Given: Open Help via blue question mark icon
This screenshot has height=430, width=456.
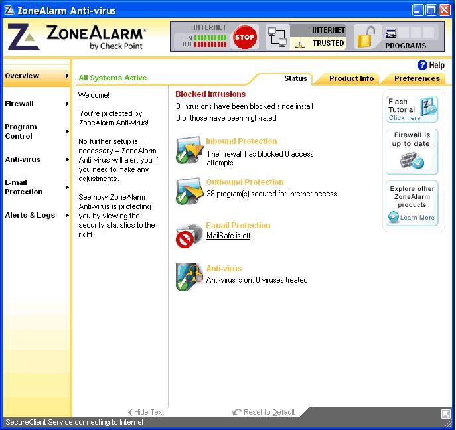Looking at the screenshot, I should tap(422, 65).
